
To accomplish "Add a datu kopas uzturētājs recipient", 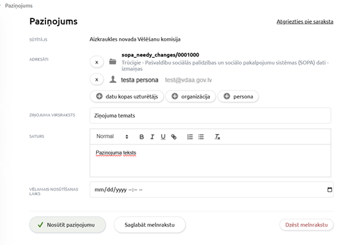I will tap(127, 97).
